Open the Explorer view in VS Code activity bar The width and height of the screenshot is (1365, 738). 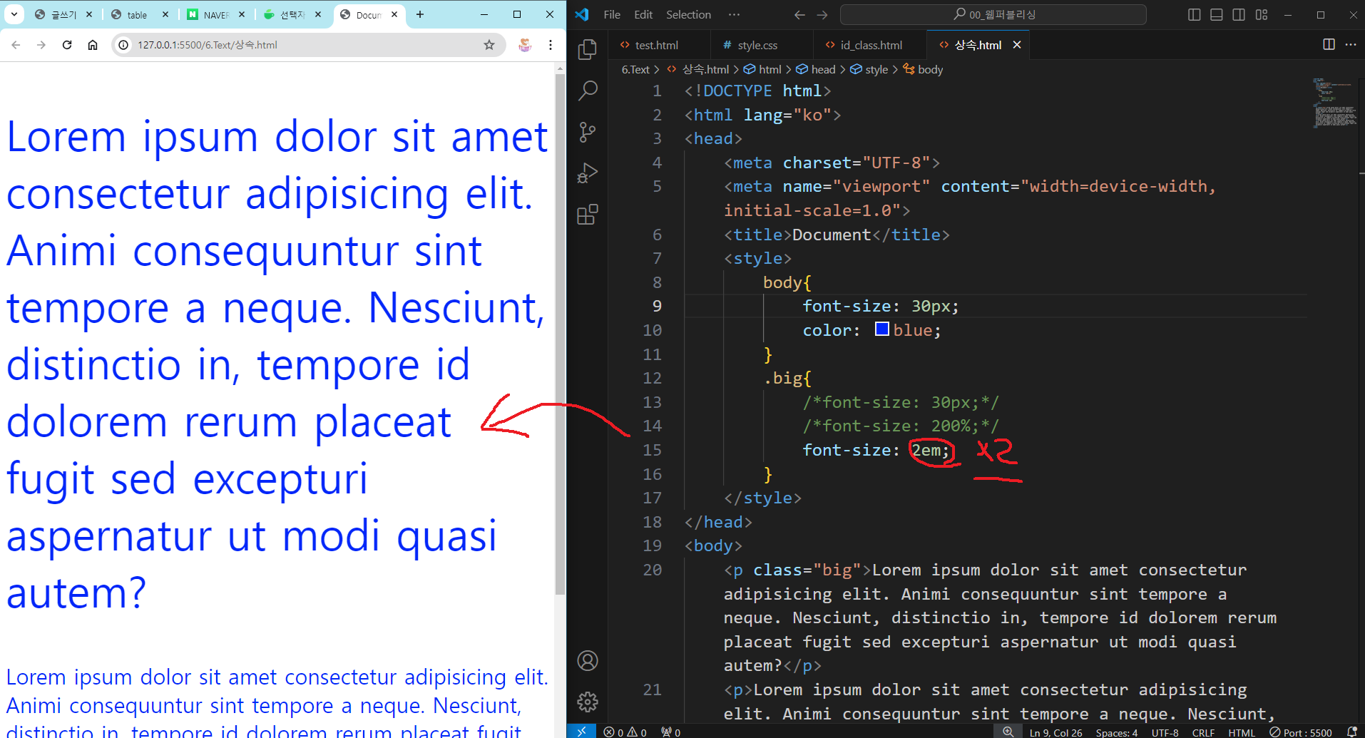588,49
